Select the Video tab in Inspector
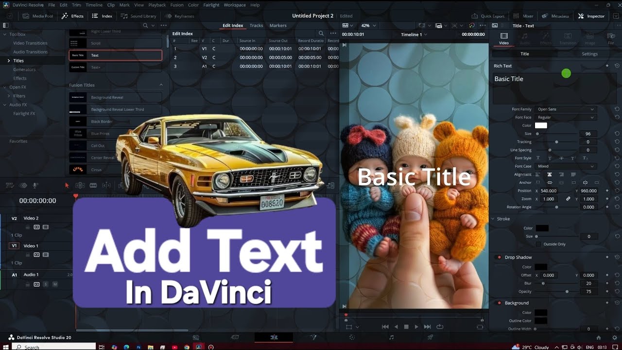 pyautogui.click(x=504, y=39)
